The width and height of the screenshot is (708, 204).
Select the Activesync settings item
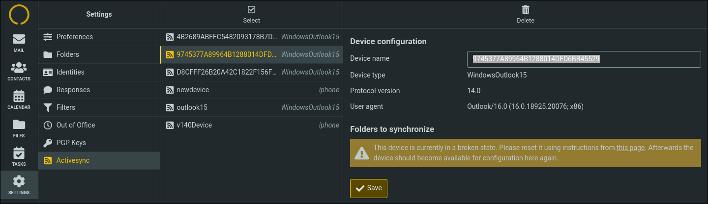pyautogui.click(x=99, y=160)
